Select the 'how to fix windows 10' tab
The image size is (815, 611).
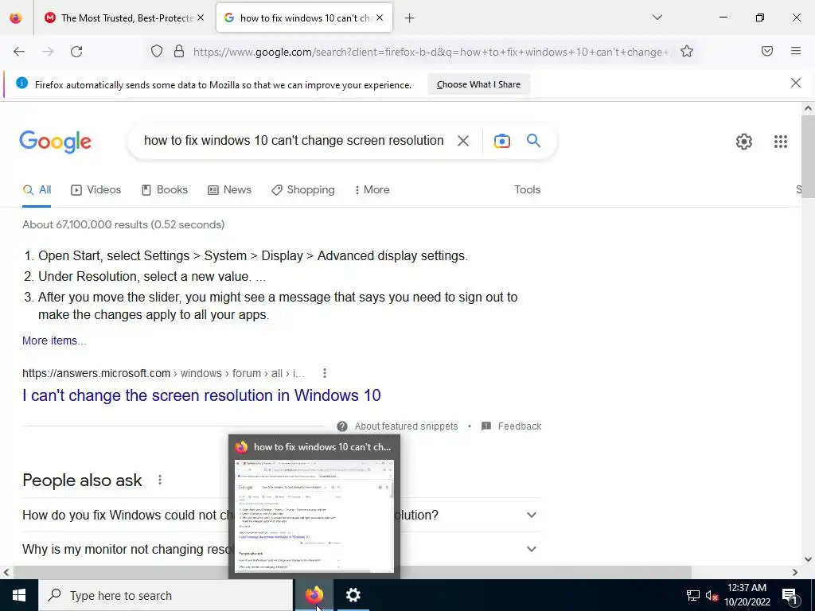pos(304,18)
